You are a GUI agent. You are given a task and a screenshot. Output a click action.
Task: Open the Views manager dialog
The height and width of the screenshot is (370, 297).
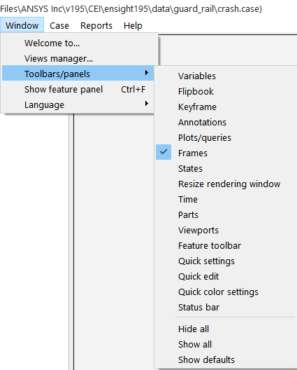[x=78, y=59]
